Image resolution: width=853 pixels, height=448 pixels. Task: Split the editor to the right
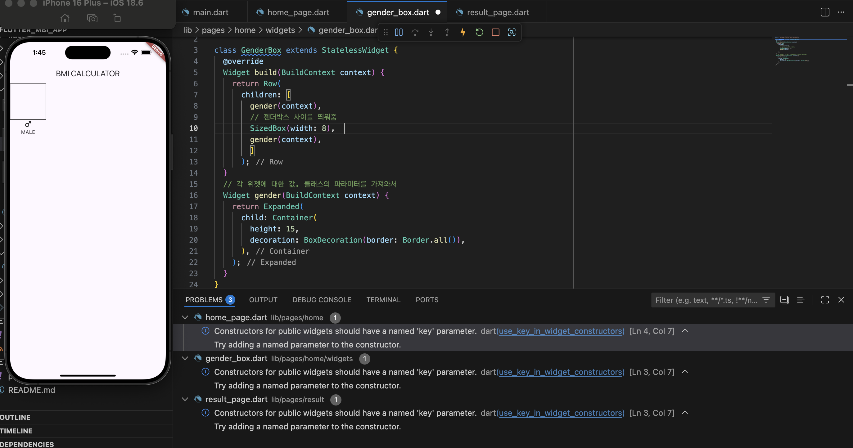825,12
